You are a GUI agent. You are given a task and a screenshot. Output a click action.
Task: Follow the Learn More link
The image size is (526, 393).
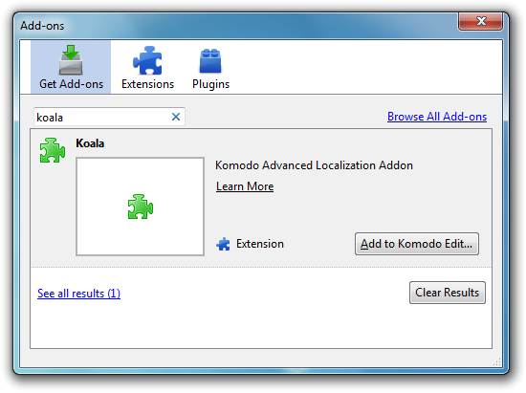point(245,186)
